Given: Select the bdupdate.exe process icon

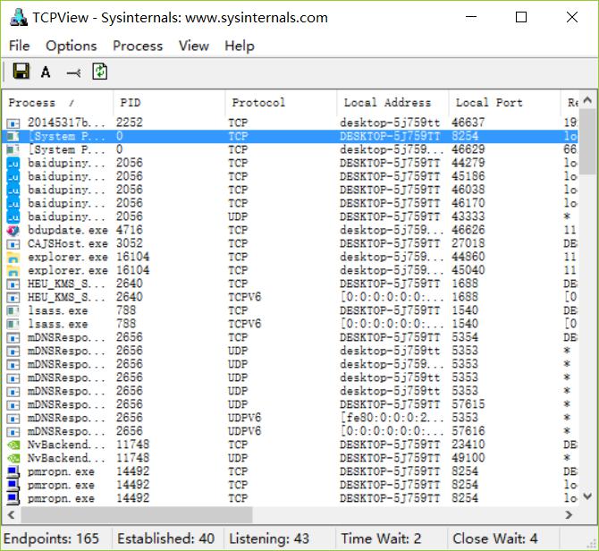Looking at the screenshot, I should point(13,231).
